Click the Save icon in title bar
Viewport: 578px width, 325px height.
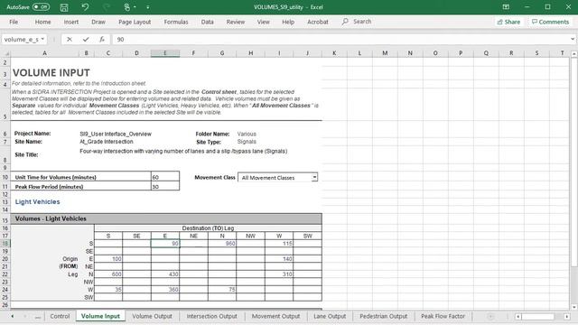coord(64,7)
